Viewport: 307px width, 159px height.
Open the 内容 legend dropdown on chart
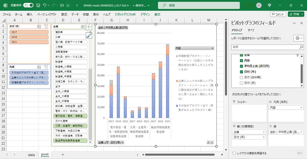(212, 48)
